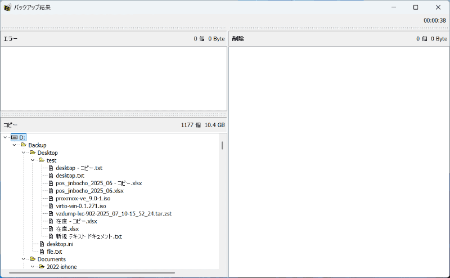This screenshot has height=278, width=450.
Task: Select file.txt file name
Action: (54, 252)
